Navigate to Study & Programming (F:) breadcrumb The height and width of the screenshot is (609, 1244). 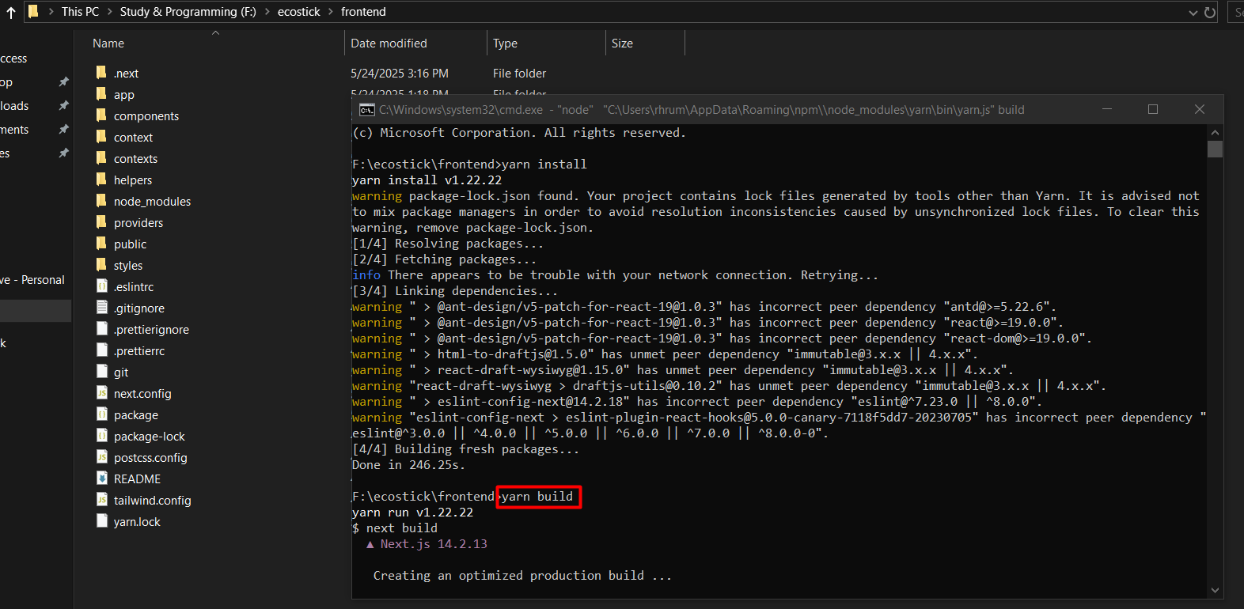click(188, 12)
